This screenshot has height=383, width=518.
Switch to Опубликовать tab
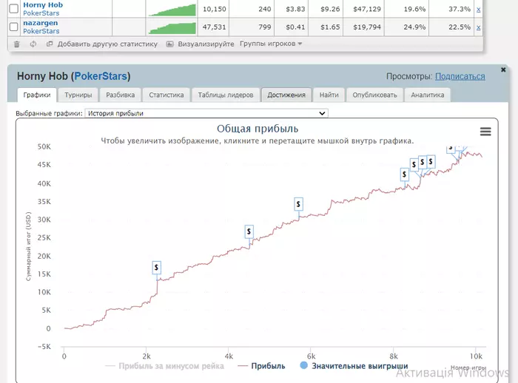[374, 95]
